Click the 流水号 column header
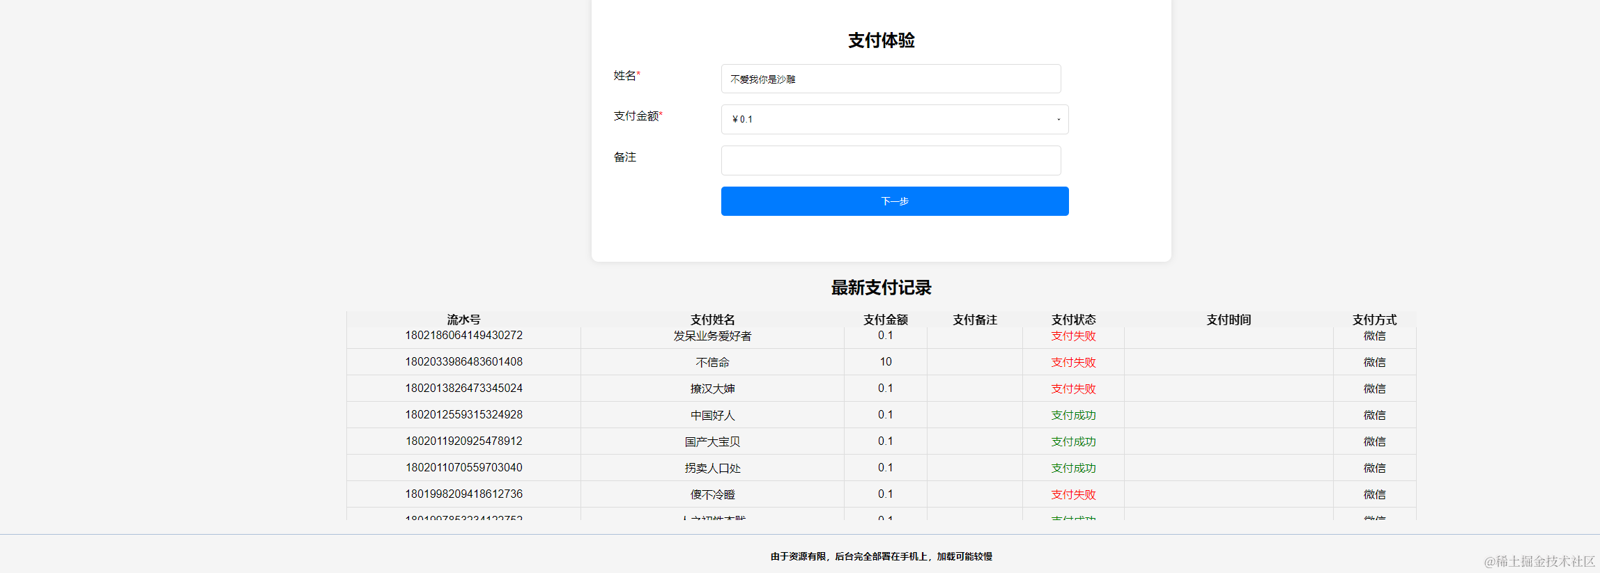The height and width of the screenshot is (573, 1600). tap(463, 320)
